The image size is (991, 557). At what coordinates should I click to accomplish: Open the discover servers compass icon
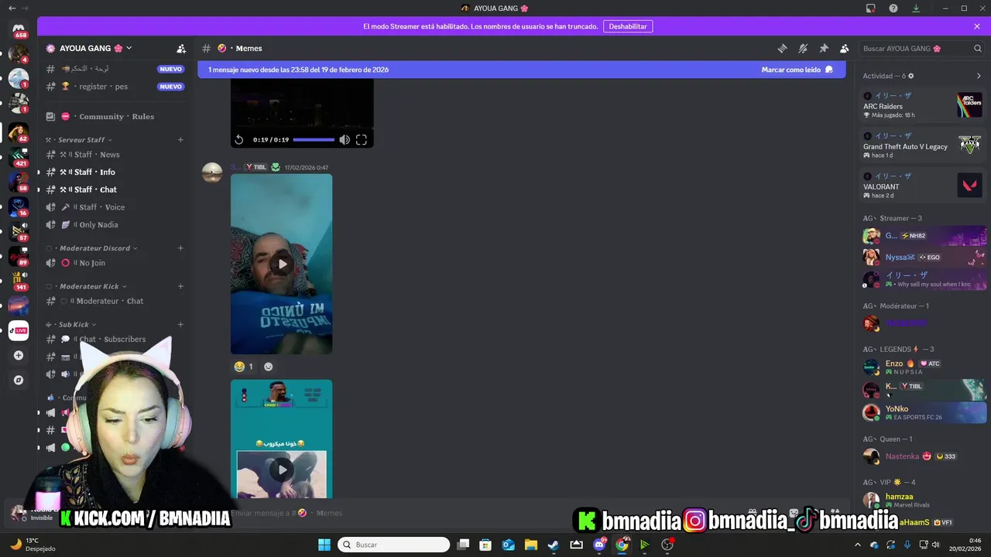tap(19, 380)
